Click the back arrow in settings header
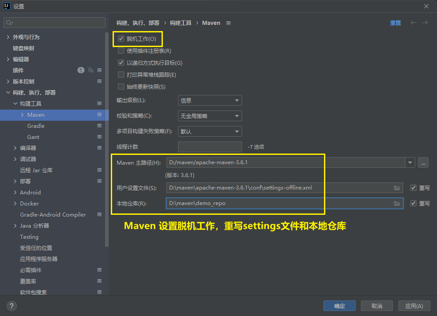This screenshot has height=316, width=437. [413, 23]
